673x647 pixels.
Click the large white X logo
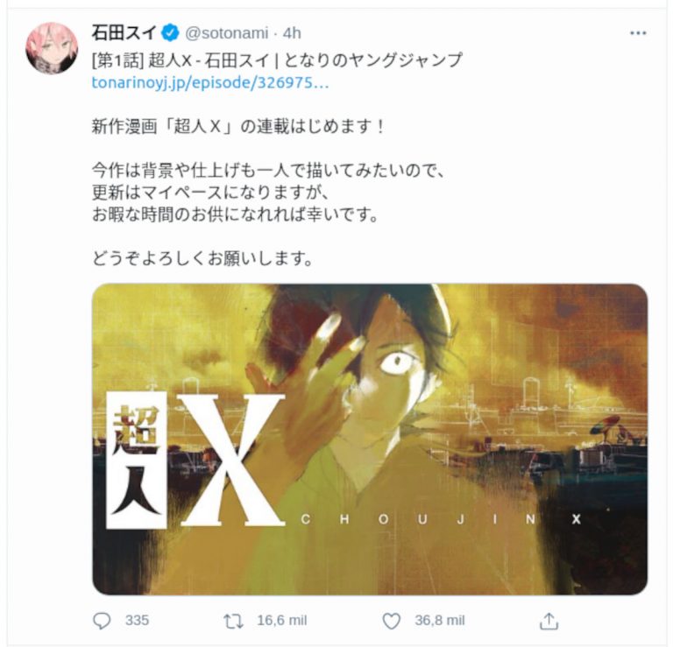[x=231, y=460]
